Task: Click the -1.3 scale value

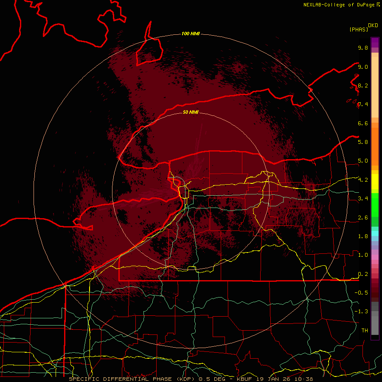Action: pyautogui.click(x=361, y=312)
